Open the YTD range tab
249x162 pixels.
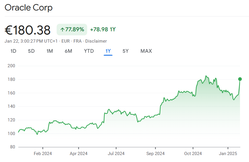point(89,51)
